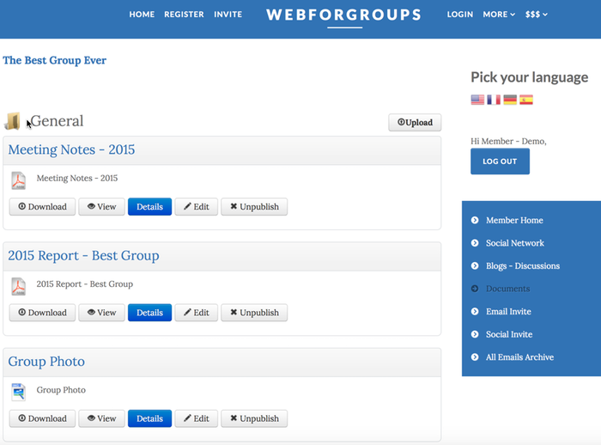Click the LOG OUT button
Viewport: 601px width, 445px height.
tap(501, 162)
